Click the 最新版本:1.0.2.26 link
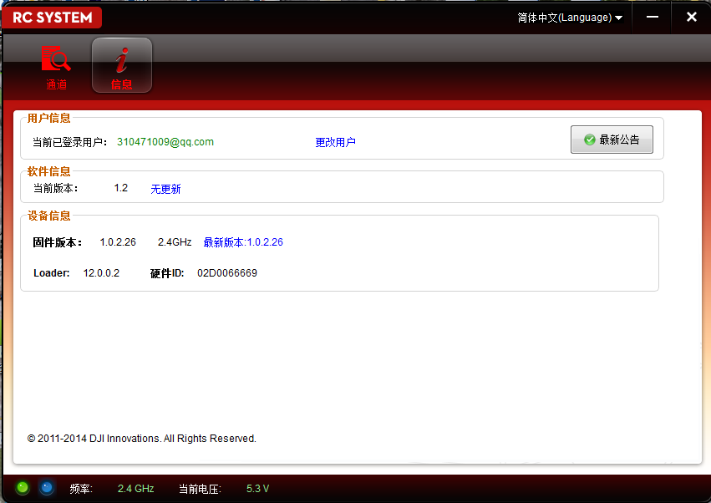711x503 pixels. click(x=243, y=242)
